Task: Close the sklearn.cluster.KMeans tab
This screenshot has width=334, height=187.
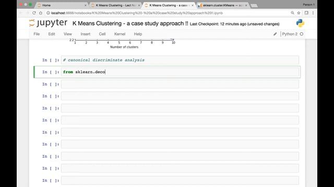Action: [x=246, y=5]
